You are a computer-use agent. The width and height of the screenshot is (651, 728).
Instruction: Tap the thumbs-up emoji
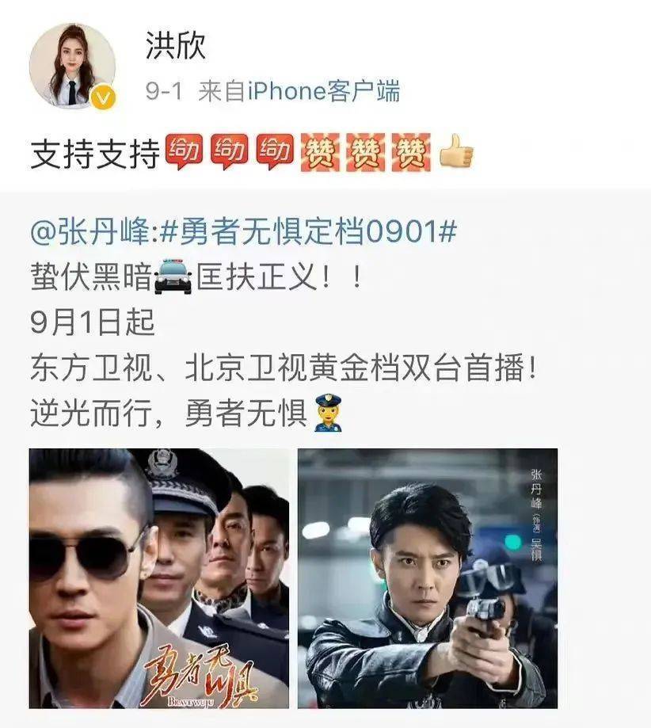point(457,151)
